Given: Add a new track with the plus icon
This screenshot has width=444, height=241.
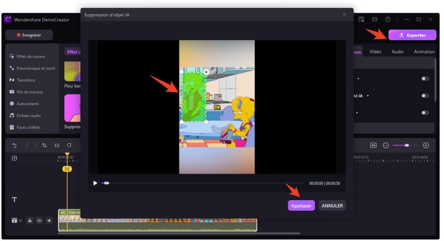Looking at the screenshot, I should coord(15,158).
